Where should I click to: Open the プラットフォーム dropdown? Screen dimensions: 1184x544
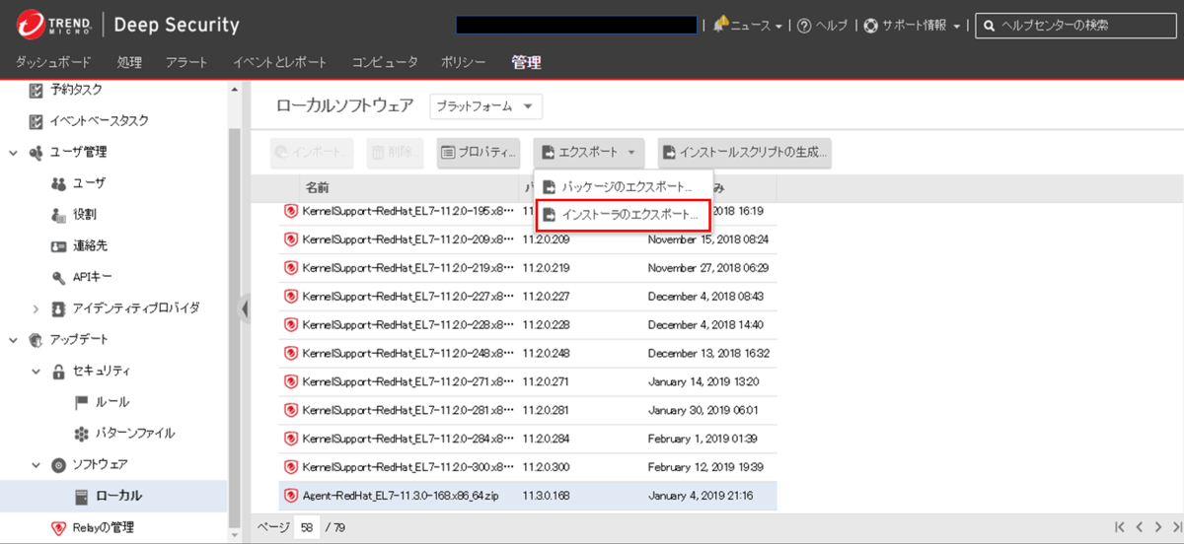[486, 106]
